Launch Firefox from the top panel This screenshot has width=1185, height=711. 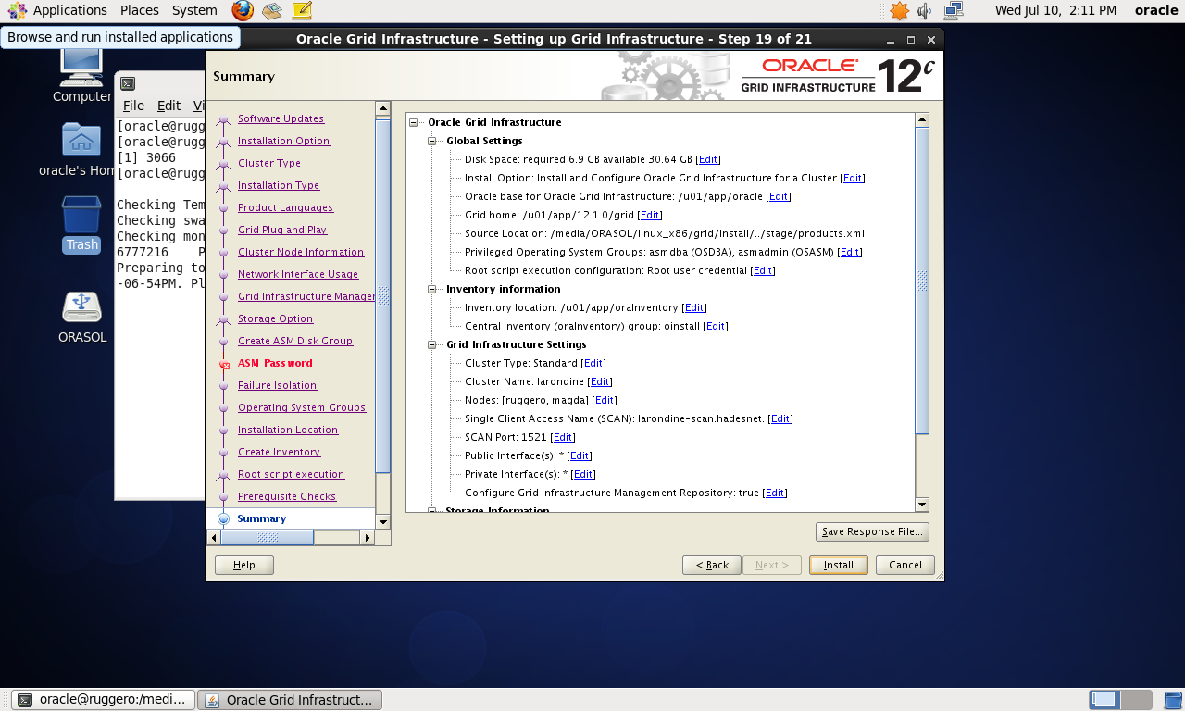tap(243, 11)
